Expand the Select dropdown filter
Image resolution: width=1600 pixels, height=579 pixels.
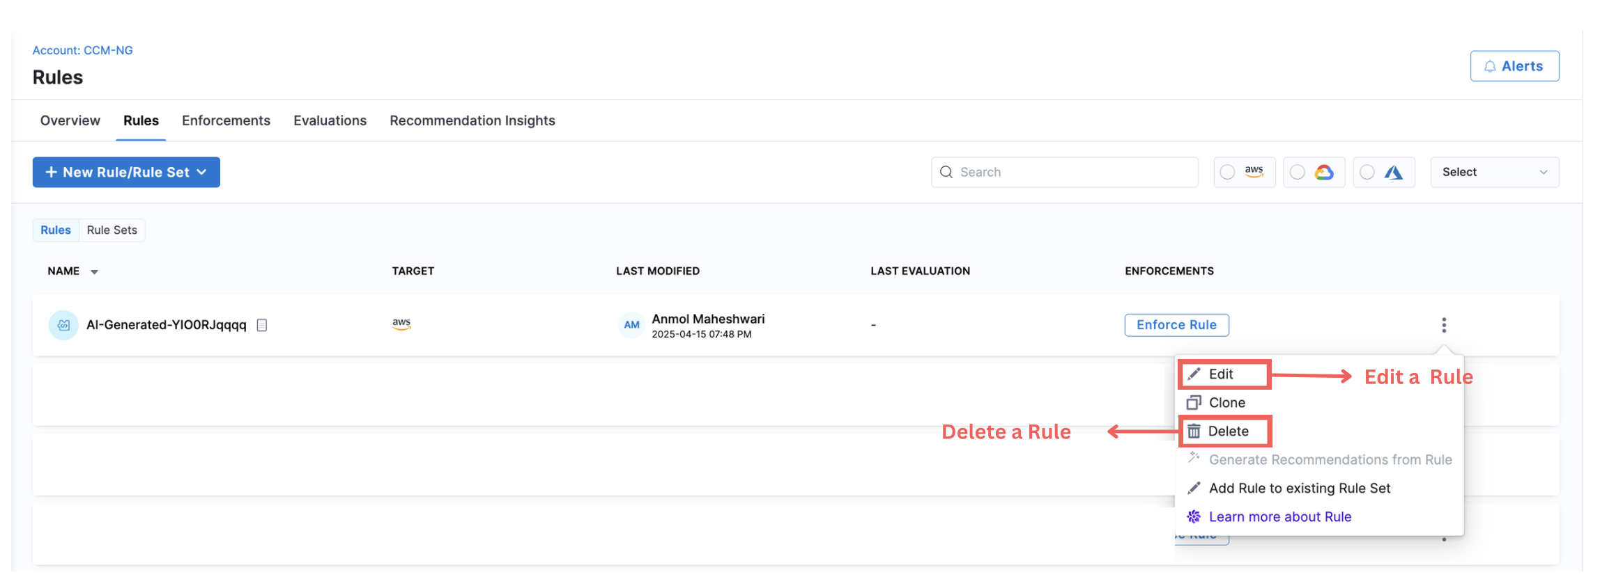(1494, 172)
